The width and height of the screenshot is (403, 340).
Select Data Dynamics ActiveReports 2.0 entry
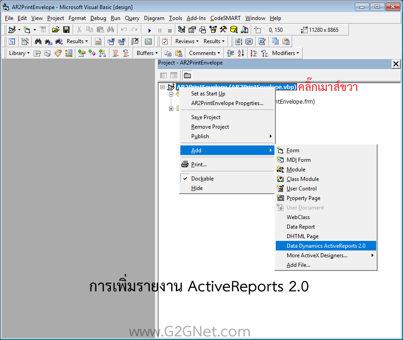tap(326, 246)
